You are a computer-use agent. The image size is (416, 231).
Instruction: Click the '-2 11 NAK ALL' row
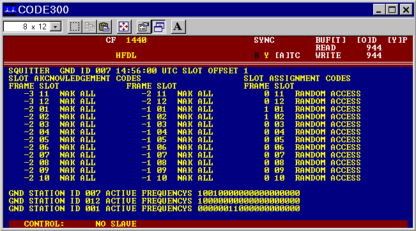[177, 94]
